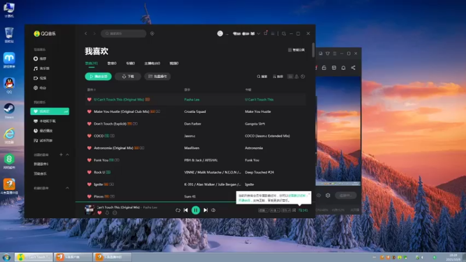
Task: Close the white tooltip popup
Action: click(x=309, y=194)
